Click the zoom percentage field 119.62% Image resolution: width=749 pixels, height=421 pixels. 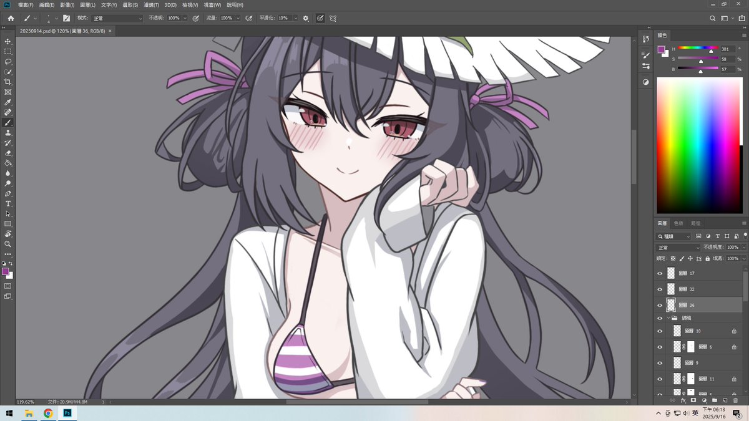[x=26, y=402]
